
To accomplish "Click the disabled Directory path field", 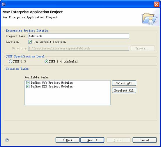I will [79, 48].
